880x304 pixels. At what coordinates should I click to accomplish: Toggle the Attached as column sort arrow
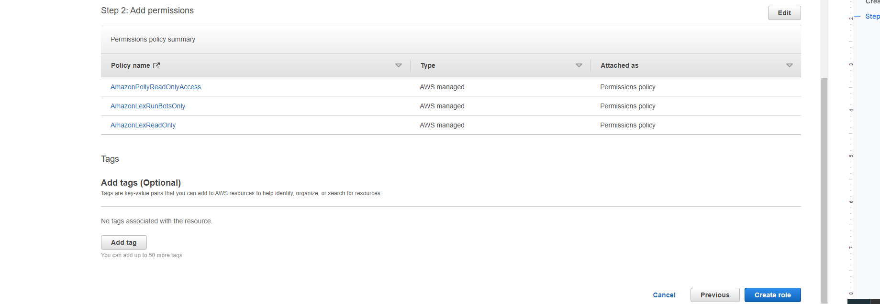tap(789, 65)
